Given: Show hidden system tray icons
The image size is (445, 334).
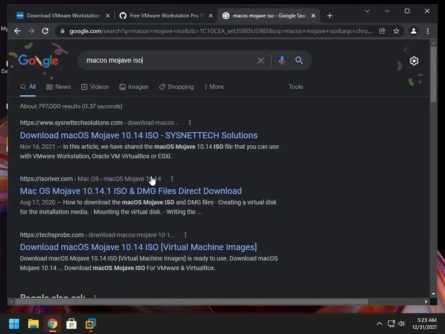Looking at the screenshot, I should (x=379, y=324).
